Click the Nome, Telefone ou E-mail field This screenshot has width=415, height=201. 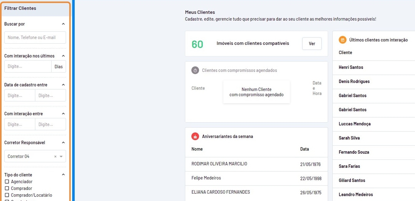pyautogui.click(x=35, y=37)
